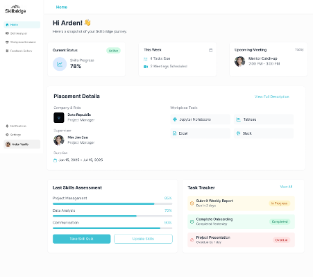Click the Data Republic company name
The width and height of the screenshot is (313, 277).
point(79,115)
